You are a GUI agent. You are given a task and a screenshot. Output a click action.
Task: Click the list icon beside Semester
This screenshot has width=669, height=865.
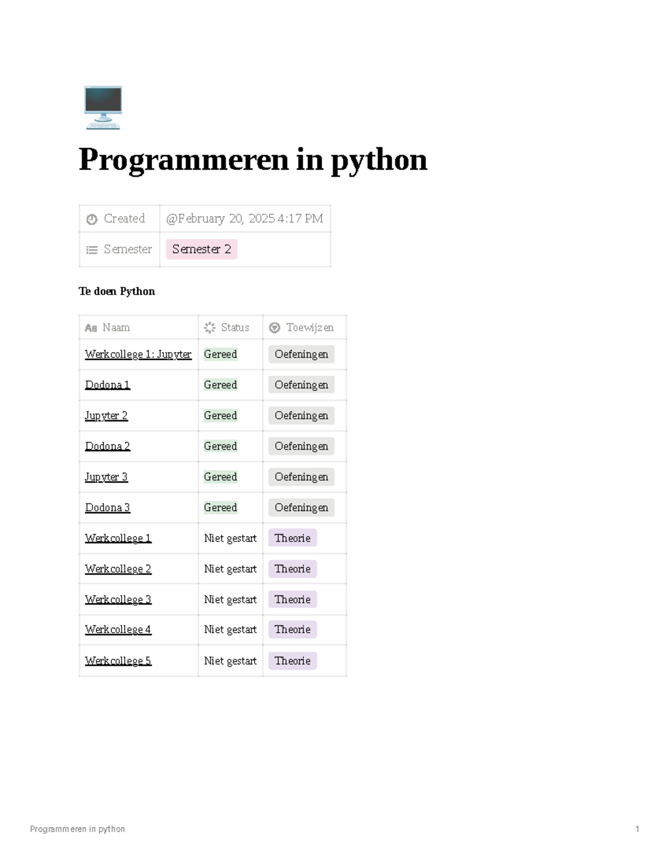(92, 250)
